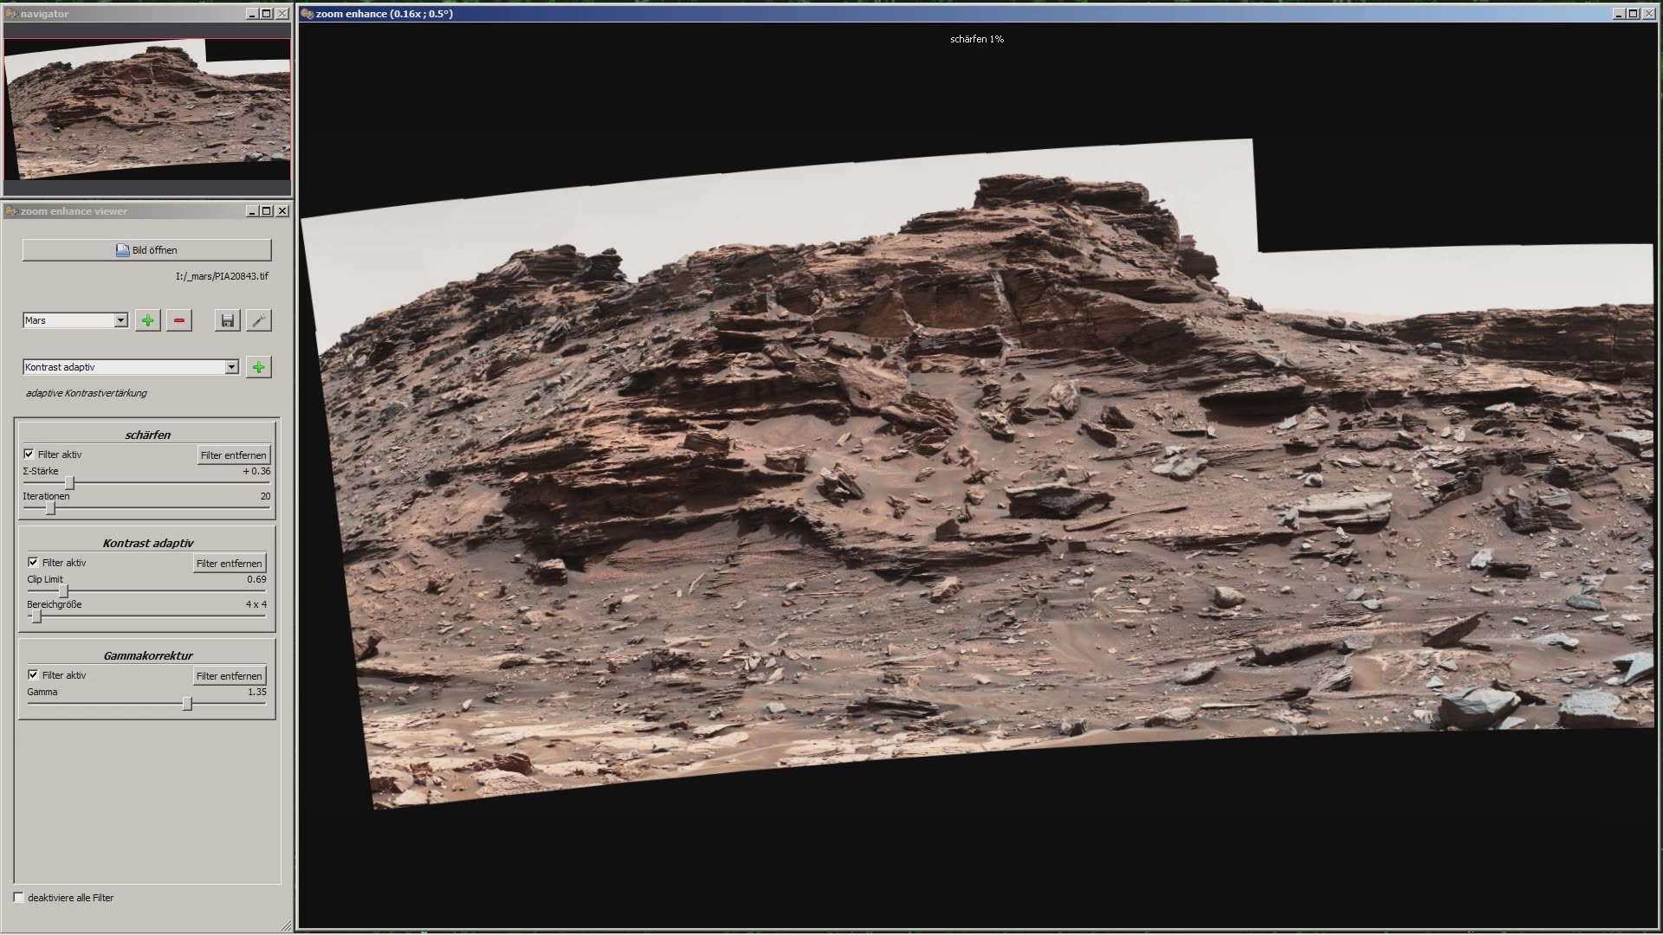Open preset tools via the wrench icon
This screenshot has width=1663, height=935.
tap(259, 320)
